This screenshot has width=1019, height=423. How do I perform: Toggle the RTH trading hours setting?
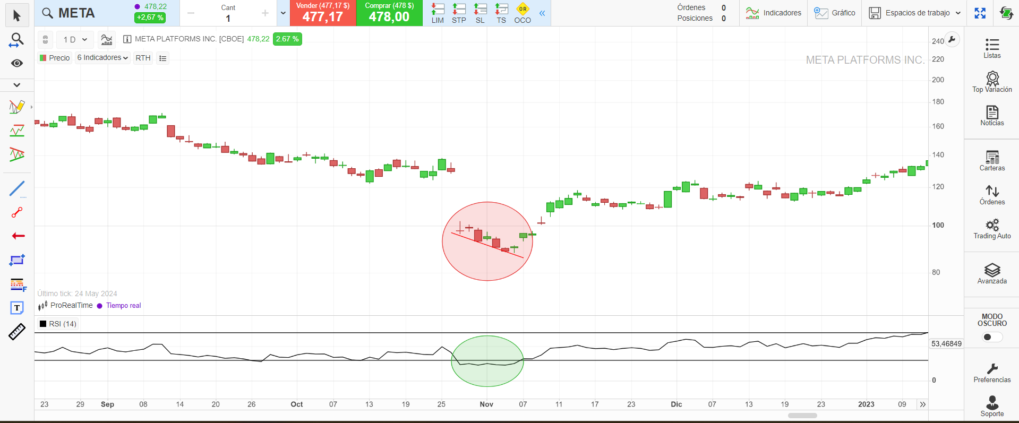tap(143, 58)
